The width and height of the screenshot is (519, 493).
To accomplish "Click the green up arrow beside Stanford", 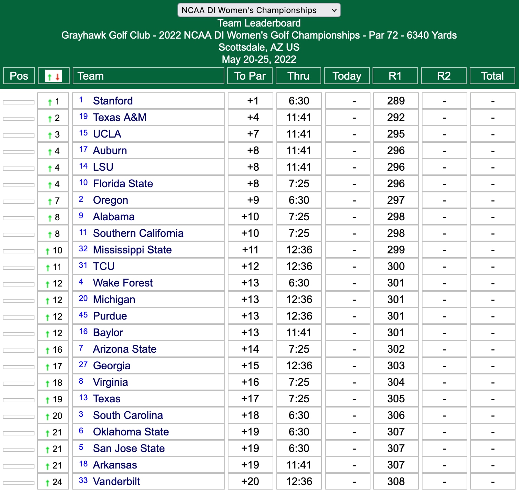I will pos(50,102).
